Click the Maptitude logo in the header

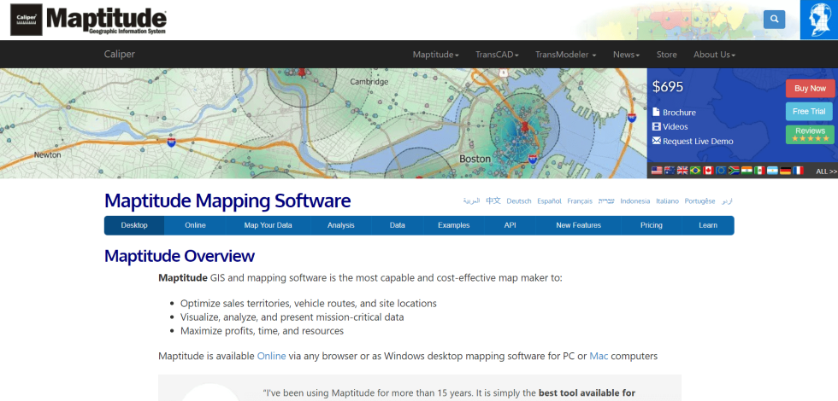89,20
